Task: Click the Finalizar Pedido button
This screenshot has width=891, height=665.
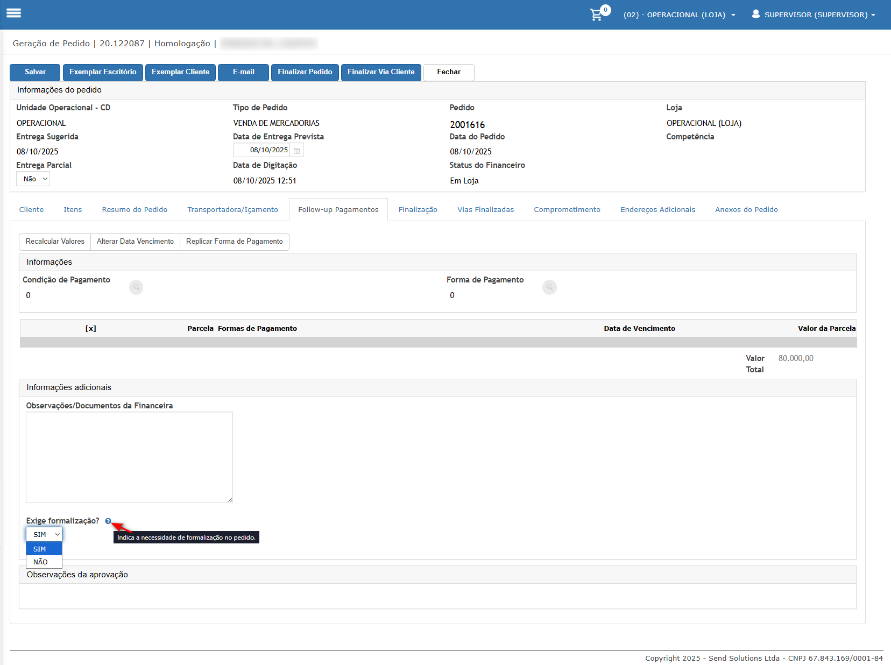Action: point(305,72)
